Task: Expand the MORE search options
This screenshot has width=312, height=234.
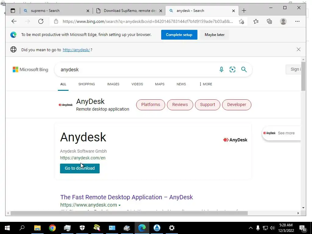Action: click(x=206, y=84)
